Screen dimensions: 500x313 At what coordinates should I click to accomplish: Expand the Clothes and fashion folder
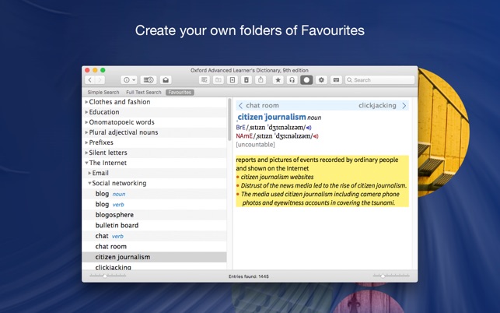click(86, 102)
